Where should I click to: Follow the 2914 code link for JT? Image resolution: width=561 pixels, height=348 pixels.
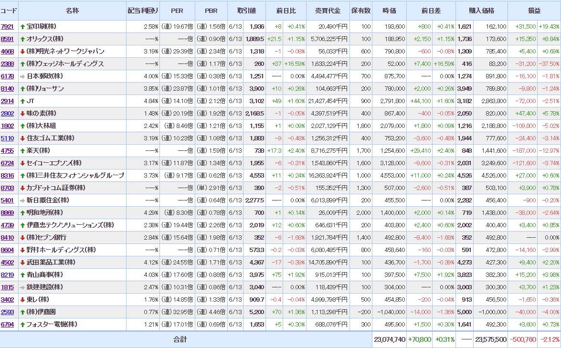[8, 101]
